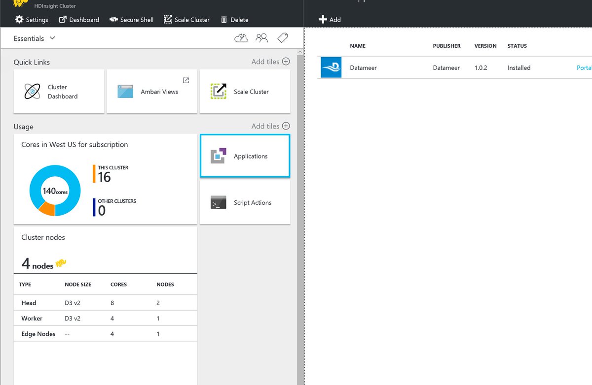This screenshot has height=385, width=592.
Task: Open the tags icon in Essentials bar
Action: point(283,38)
